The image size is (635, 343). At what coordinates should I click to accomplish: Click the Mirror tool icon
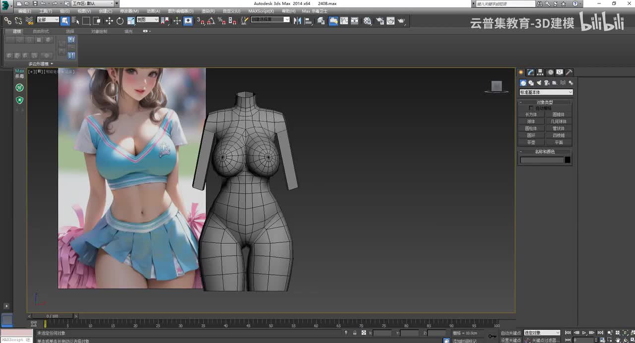click(x=297, y=21)
